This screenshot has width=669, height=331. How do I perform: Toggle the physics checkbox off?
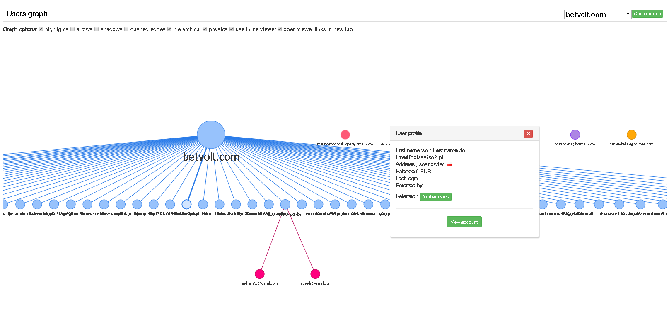click(x=205, y=29)
